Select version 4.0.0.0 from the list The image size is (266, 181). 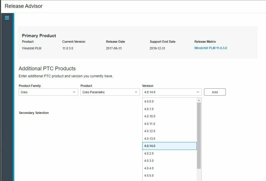(x=169, y=101)
